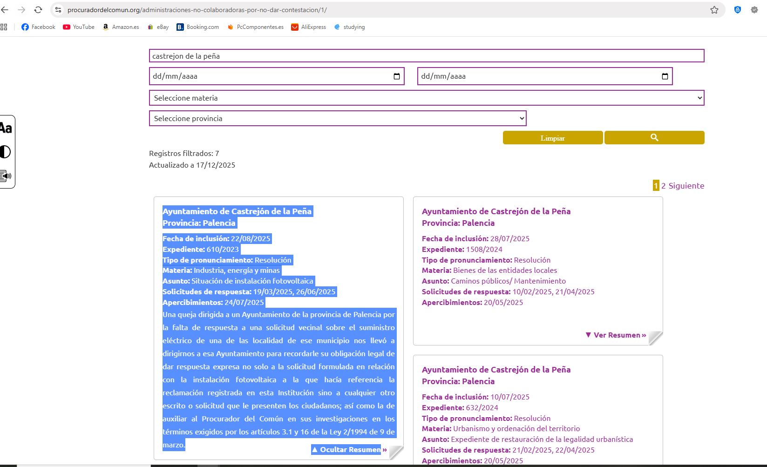Open calendar picker in first date field
The height and width of the screenshot is (467, 767).
[x=396, y=76]
